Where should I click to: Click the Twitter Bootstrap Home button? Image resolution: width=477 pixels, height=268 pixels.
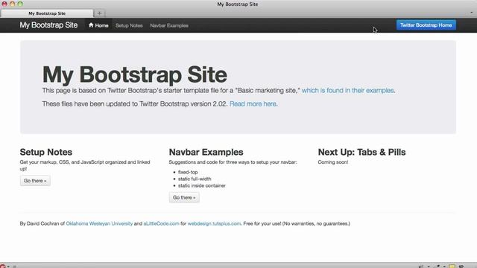click(x=426, y=25)
